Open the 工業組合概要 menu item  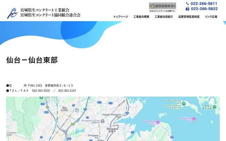click(x=141, y=17)
